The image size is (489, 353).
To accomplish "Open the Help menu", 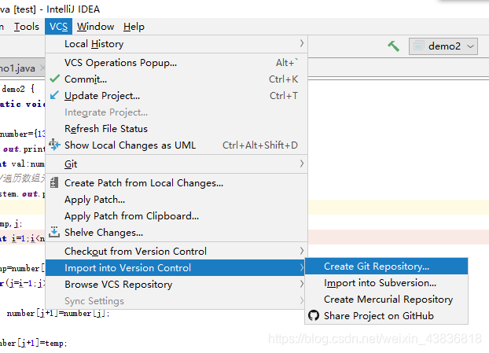I will pyautogui.click(x=134, y=27).
